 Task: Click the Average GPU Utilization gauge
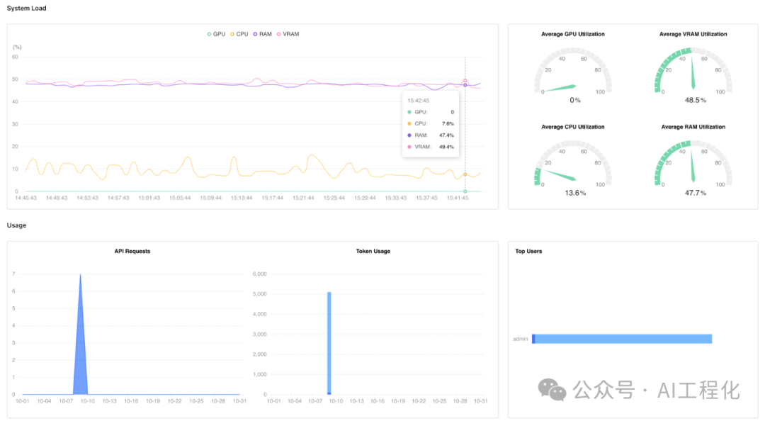[x=573, y=71]
